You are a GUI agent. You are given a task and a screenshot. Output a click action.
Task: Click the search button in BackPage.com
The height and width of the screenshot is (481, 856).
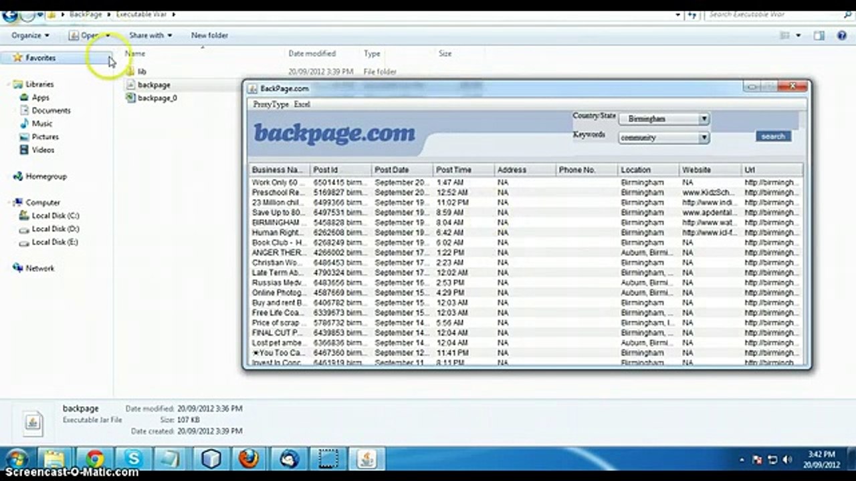click(x=773, y=136)
